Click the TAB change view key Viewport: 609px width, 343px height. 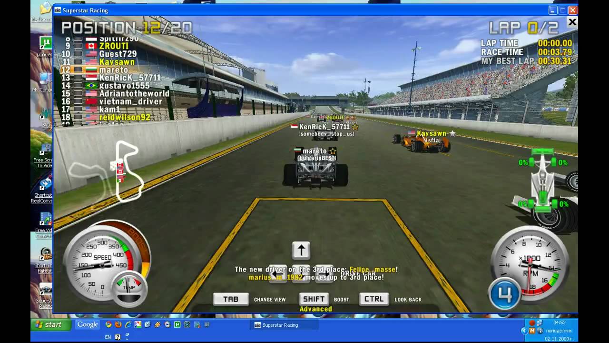[231, 299]
